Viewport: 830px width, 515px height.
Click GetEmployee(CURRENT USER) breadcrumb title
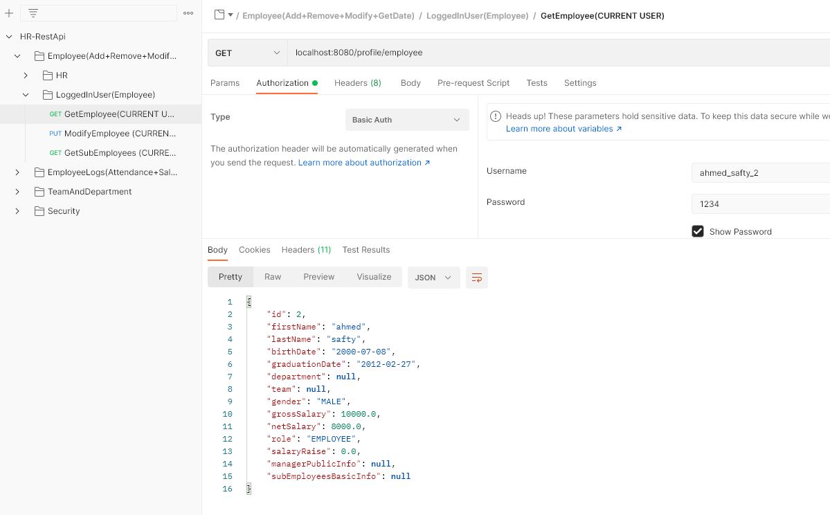[x=602, y=16]
